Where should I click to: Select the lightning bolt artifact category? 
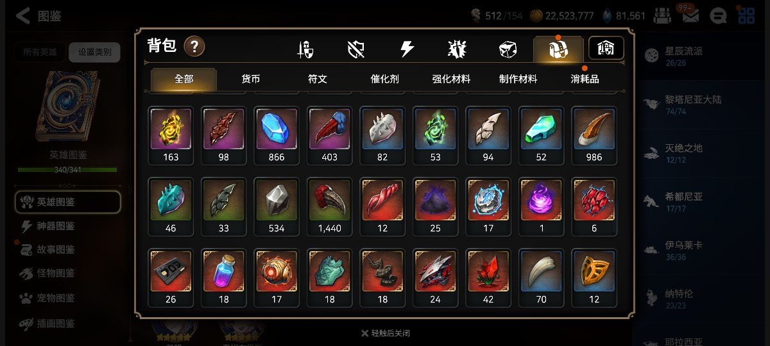407,49
